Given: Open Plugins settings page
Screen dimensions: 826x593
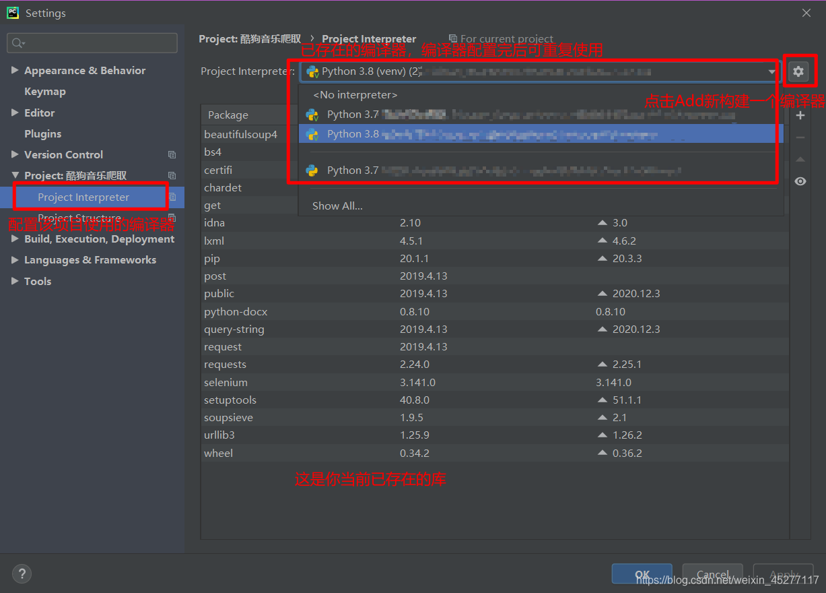Looking at the screenshot, I should click(43, 134).
